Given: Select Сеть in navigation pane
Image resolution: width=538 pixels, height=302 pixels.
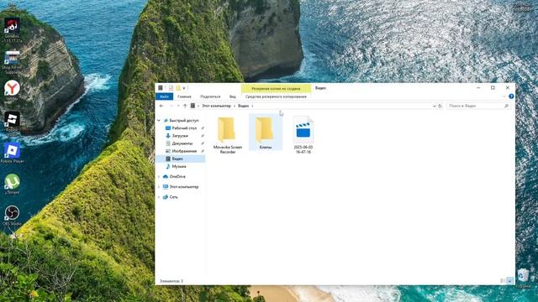Looking at the screenshot, I should 173,197.
